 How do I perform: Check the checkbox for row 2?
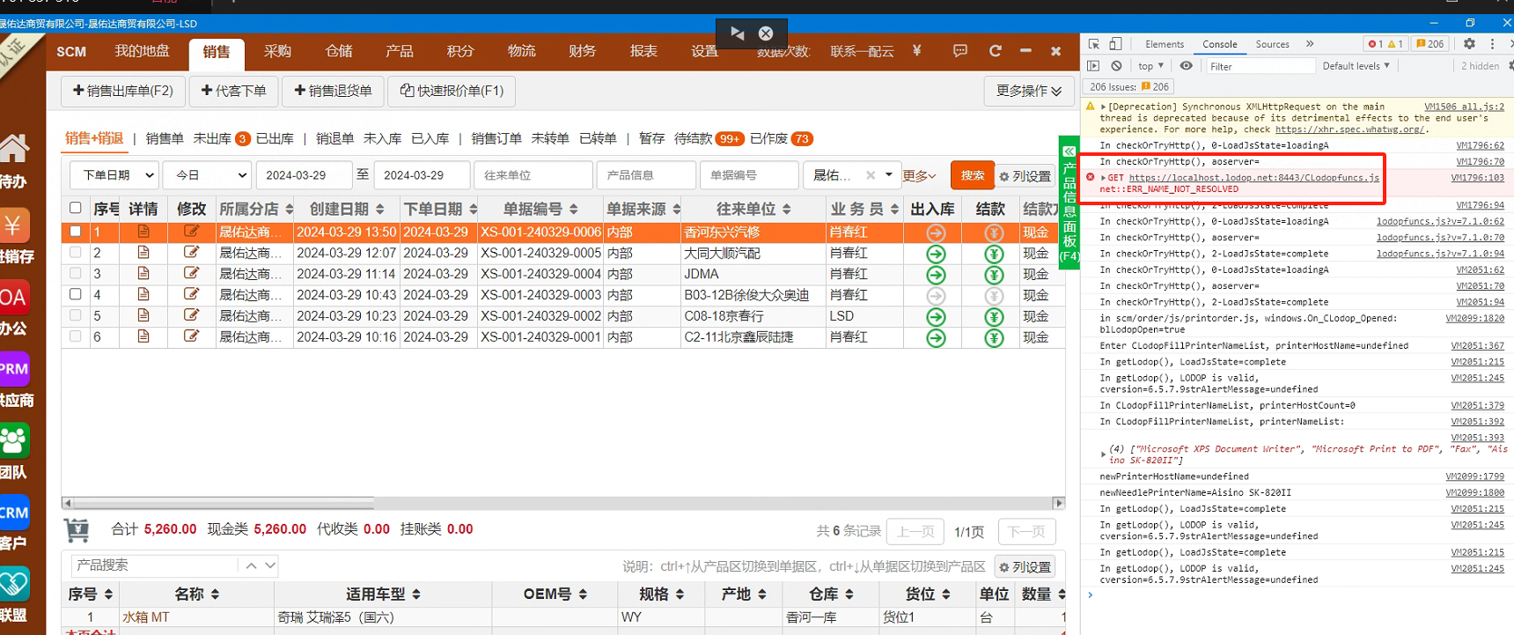[76, 252]
